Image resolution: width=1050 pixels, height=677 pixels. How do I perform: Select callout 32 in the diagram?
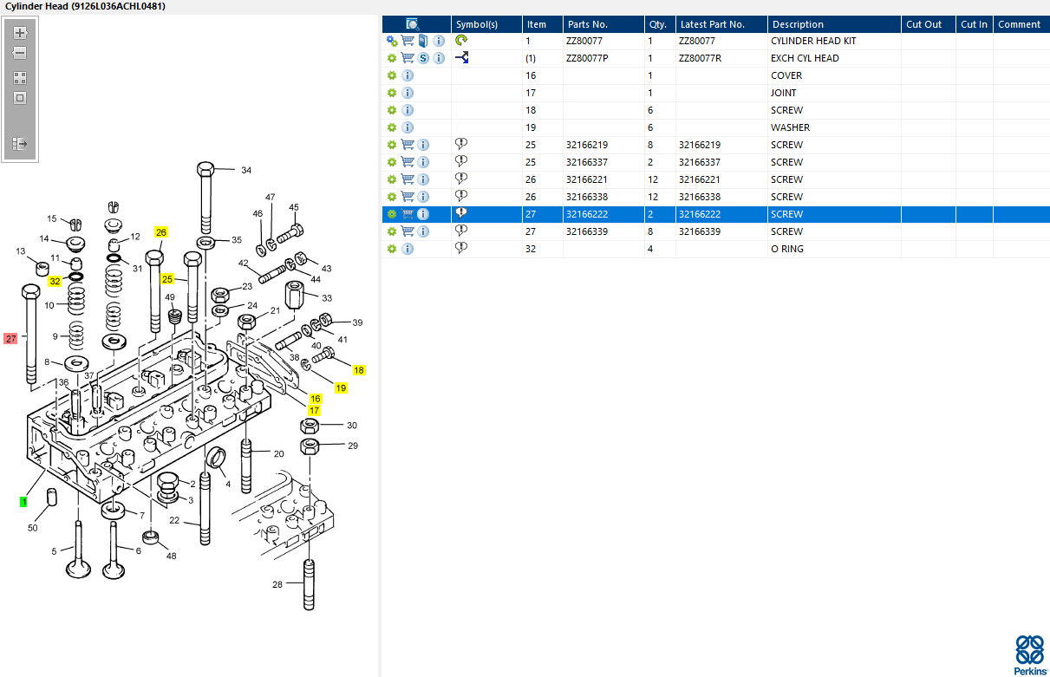[x=55, y=281]
